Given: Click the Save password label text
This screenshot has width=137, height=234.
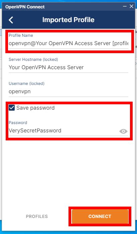Looking at the screenshot, I should pyautogui.click(x=35, y=108).
